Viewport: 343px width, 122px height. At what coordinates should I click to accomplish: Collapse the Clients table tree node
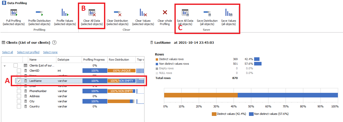tap(4, 66)
